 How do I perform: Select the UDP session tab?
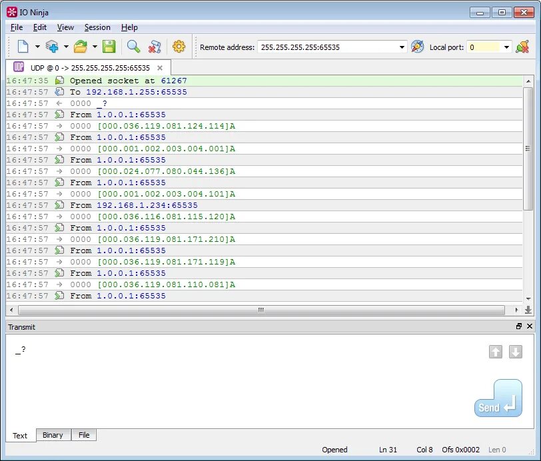pos(89,68)
